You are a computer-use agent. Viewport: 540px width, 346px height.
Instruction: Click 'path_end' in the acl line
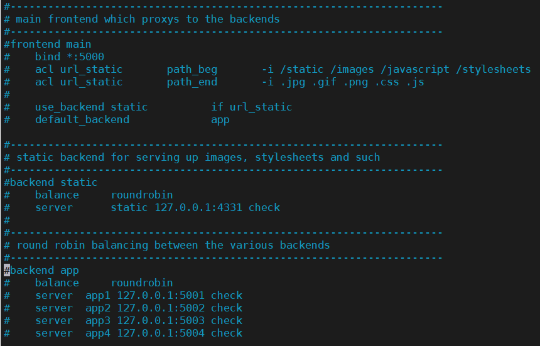pyautogui.click(x=192, y=82)
